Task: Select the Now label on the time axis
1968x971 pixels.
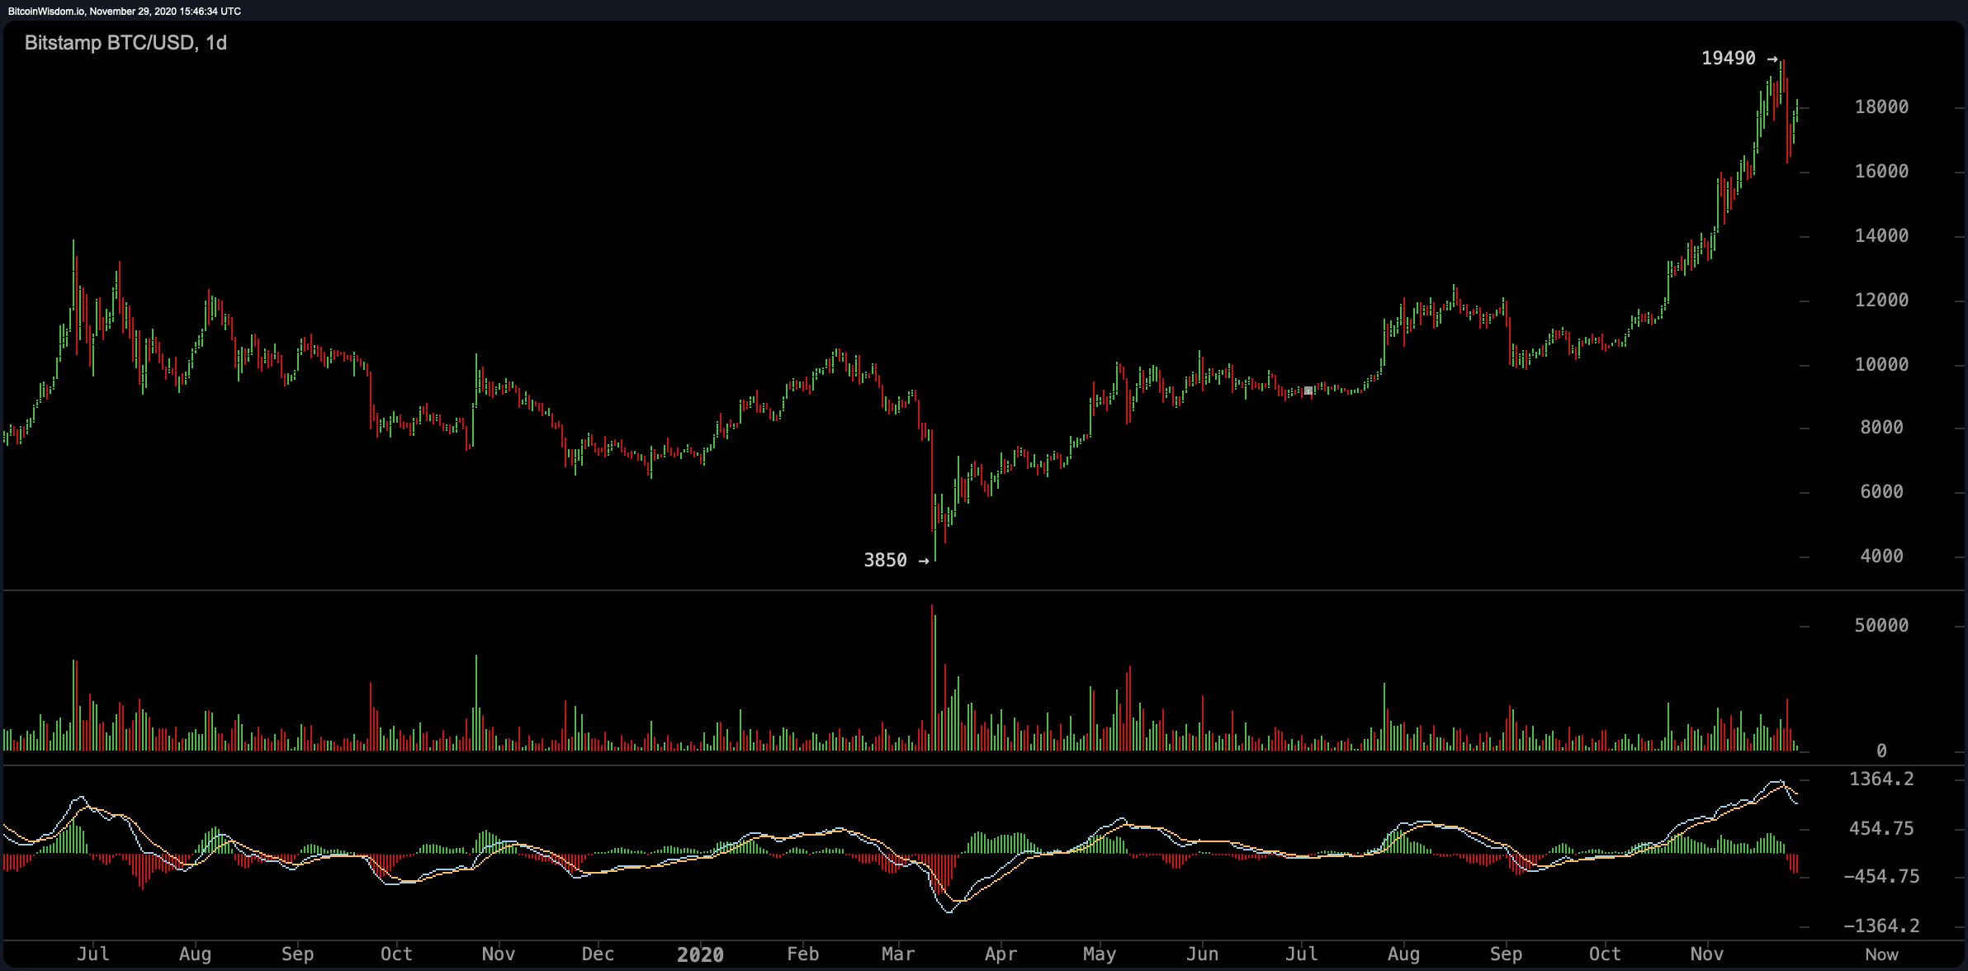Action: [1881, 954]
